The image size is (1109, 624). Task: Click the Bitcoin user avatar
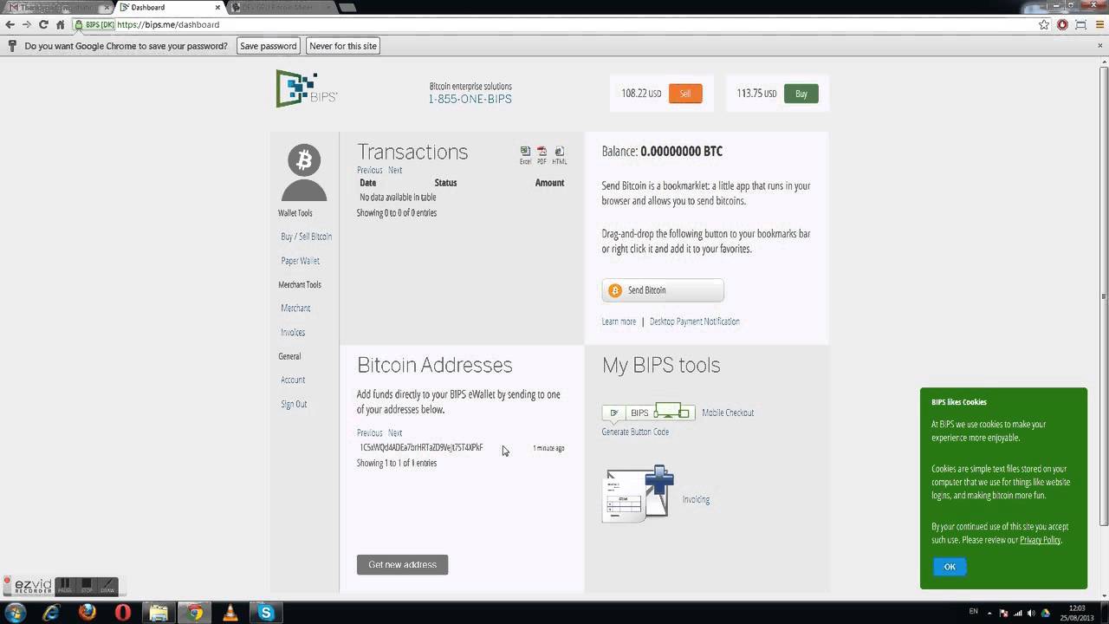304,172
